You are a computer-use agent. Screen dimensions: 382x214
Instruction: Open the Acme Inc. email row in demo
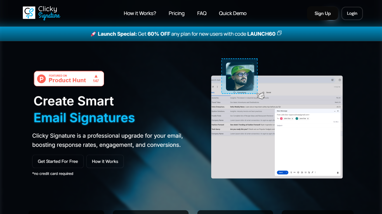click(277, 98)
